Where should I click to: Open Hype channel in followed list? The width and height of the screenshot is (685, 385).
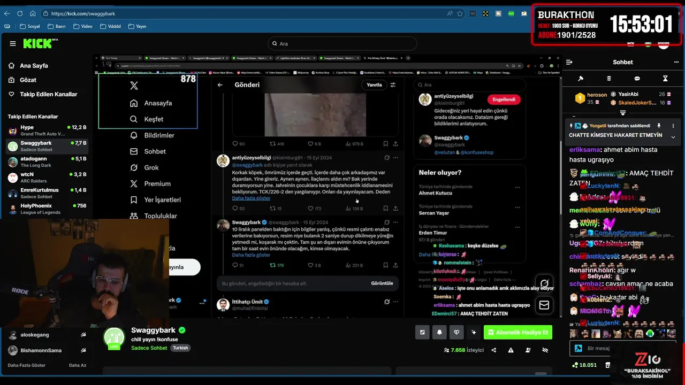tap(47, 130)
